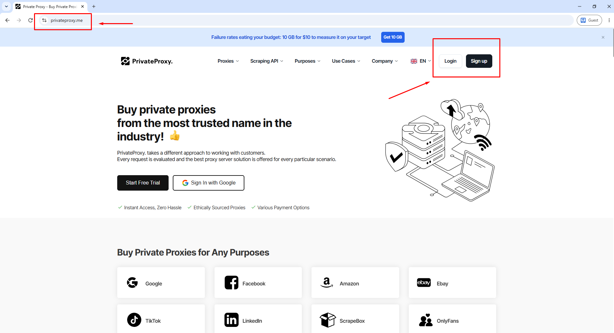Click the 'Various Payment Options' text
The height and width of the screenshot is (333, 614).
pyautogui.click(x=283, y=208)
